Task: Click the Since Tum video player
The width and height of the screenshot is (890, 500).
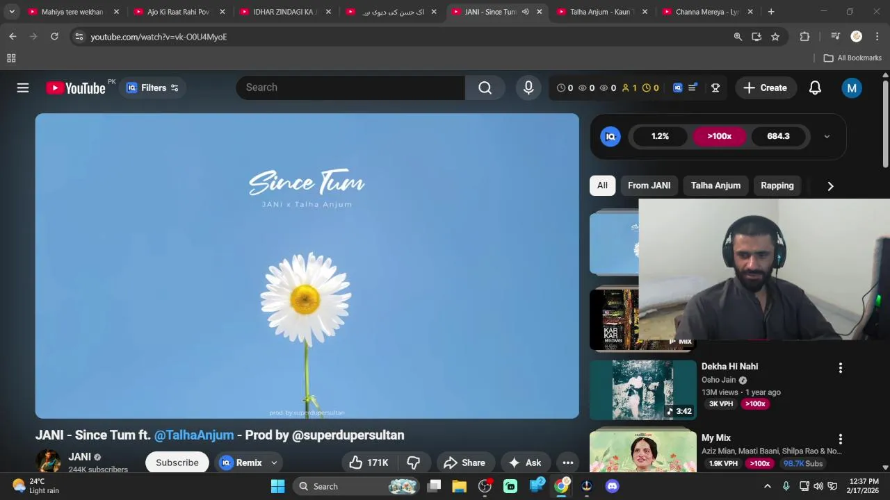Action: click(307, 266)
